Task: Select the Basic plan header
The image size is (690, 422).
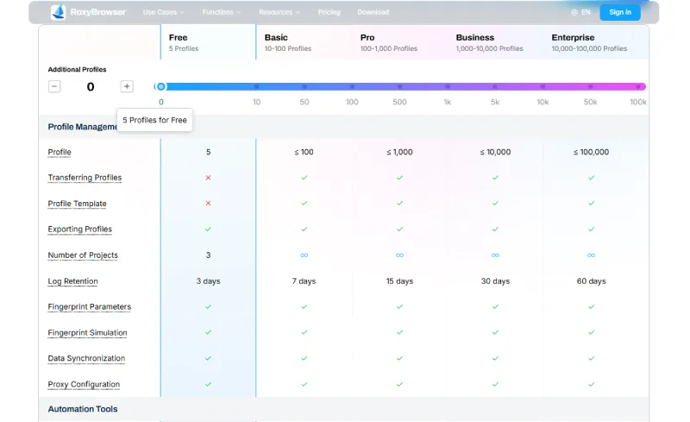Action: [x=304, y=42]
